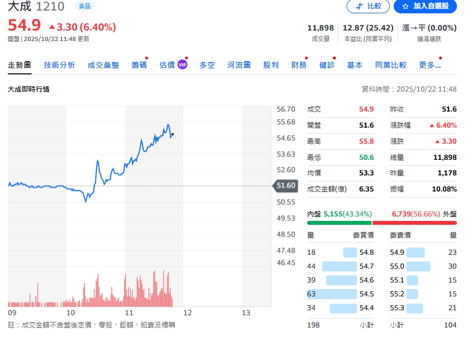Go to the 河流圖 tab
Screen dimensions: 468x343
239,65
